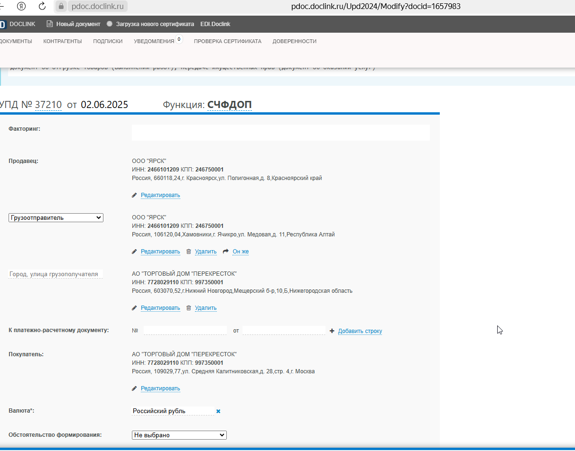
Task: Click the function value СЧФДОП
Action: [x=230, y=105]
